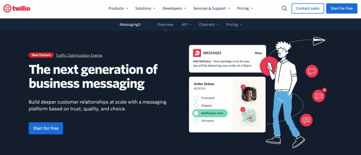Click the Now timestamp on the message

258,53
